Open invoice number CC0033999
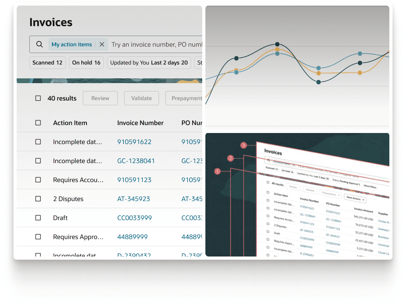 (x=134, y=218)
